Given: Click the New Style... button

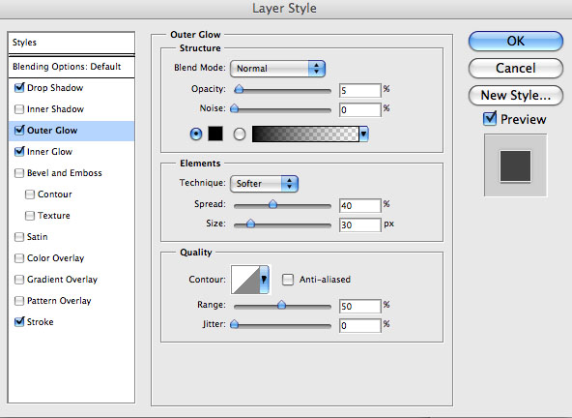Looking at the screenshot, I should pyautogui.click(x=515, y=96).
